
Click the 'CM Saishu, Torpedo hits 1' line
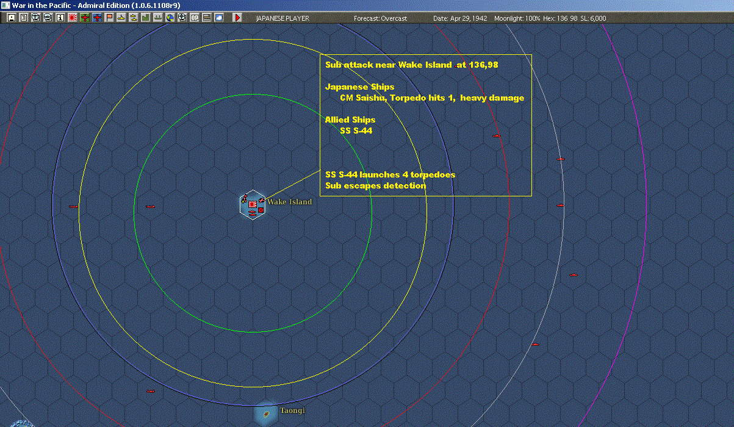432,98
